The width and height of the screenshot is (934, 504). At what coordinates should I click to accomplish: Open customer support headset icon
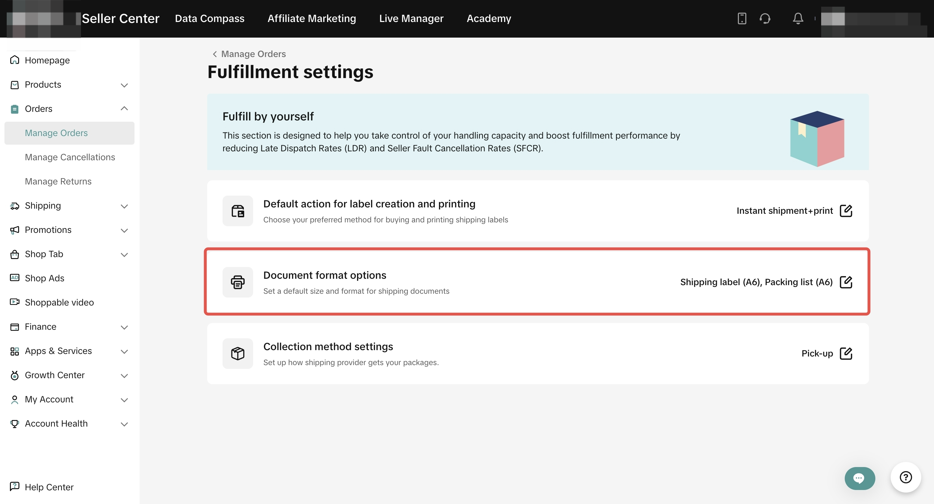[765, 18]
